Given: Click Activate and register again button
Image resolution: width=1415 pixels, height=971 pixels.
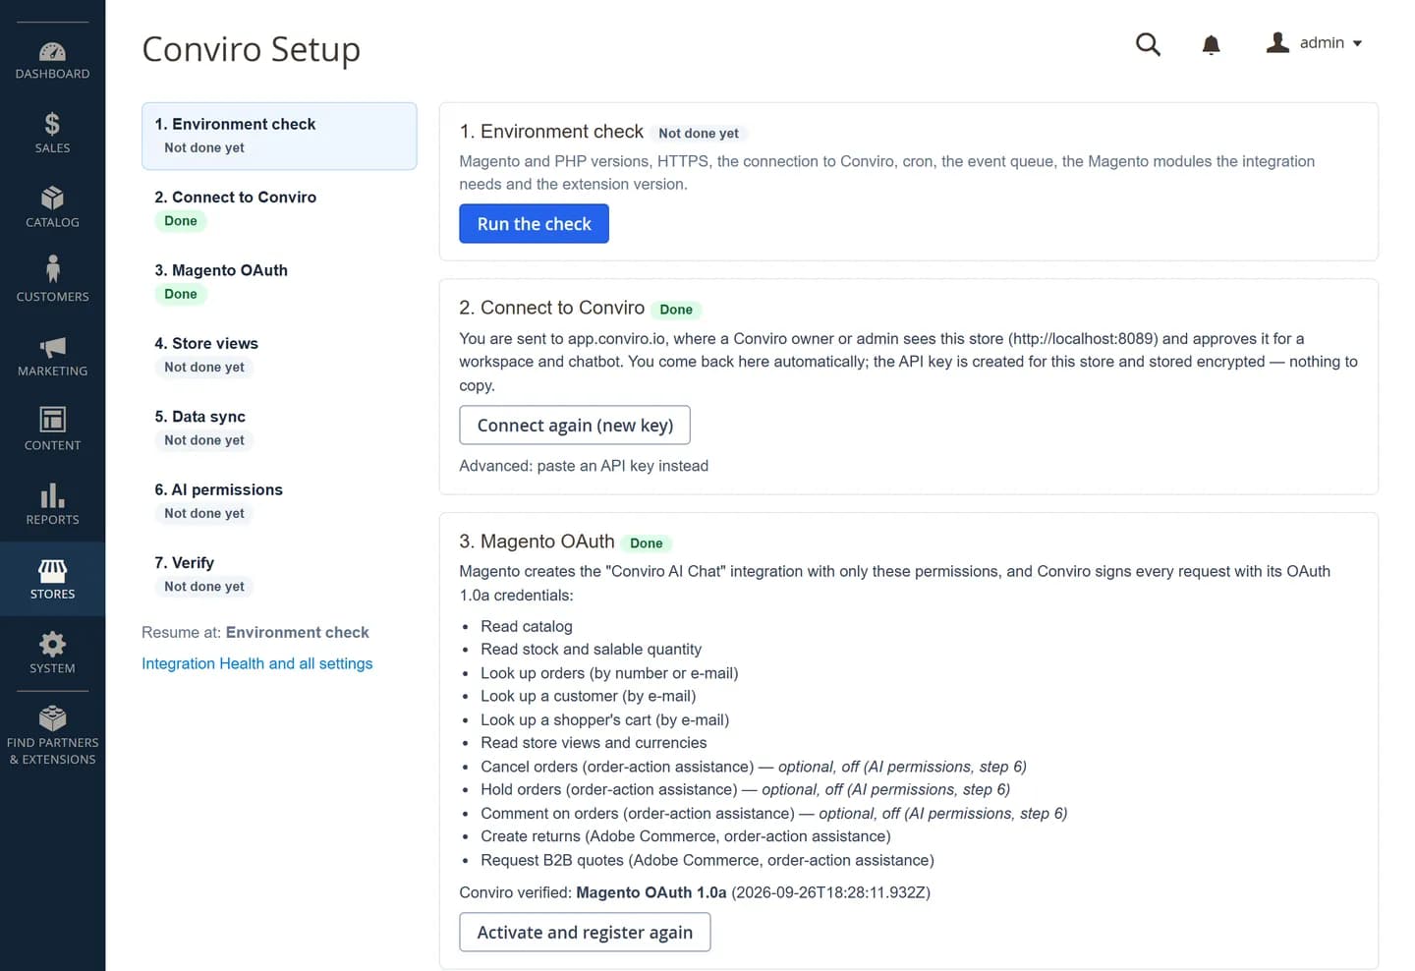Looking at the screenshot, I should pyautogui.click(x=585, y=932).
